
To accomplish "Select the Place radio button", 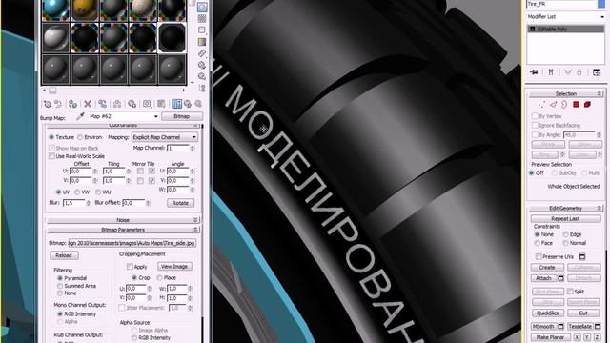I will (160, 278).
